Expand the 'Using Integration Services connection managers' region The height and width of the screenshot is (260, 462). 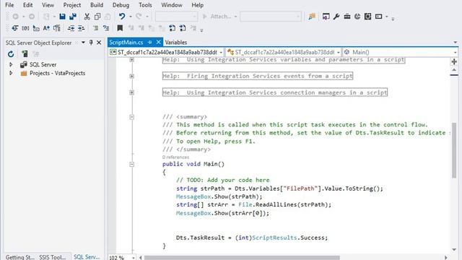[131, 92]
